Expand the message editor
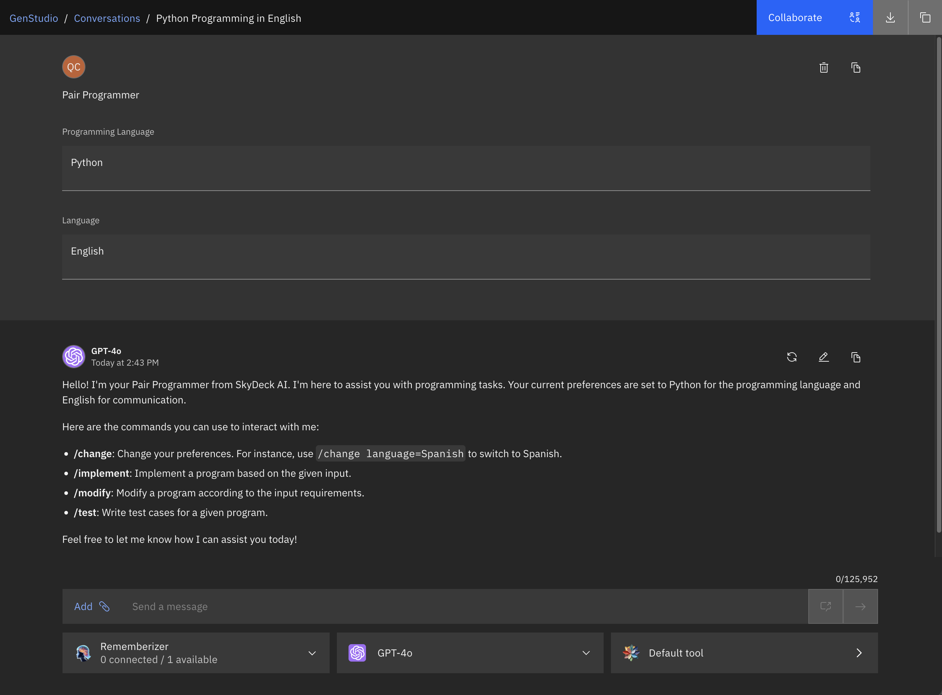Viewport: 942px width, 695px height. (x=825, y=606)
